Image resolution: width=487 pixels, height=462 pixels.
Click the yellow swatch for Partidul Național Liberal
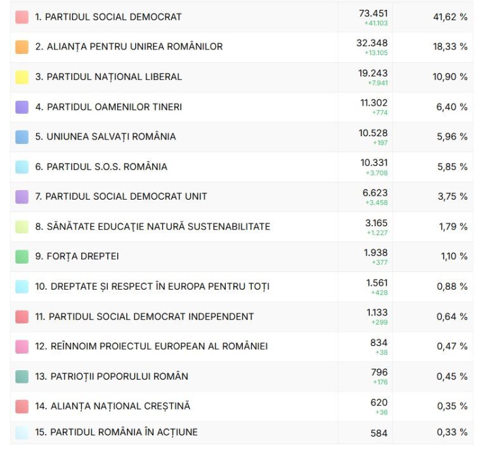coord(22,77)
